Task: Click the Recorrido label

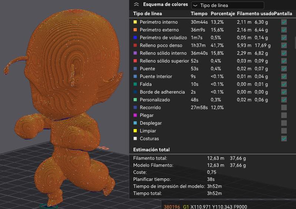Action: (150, 107)
